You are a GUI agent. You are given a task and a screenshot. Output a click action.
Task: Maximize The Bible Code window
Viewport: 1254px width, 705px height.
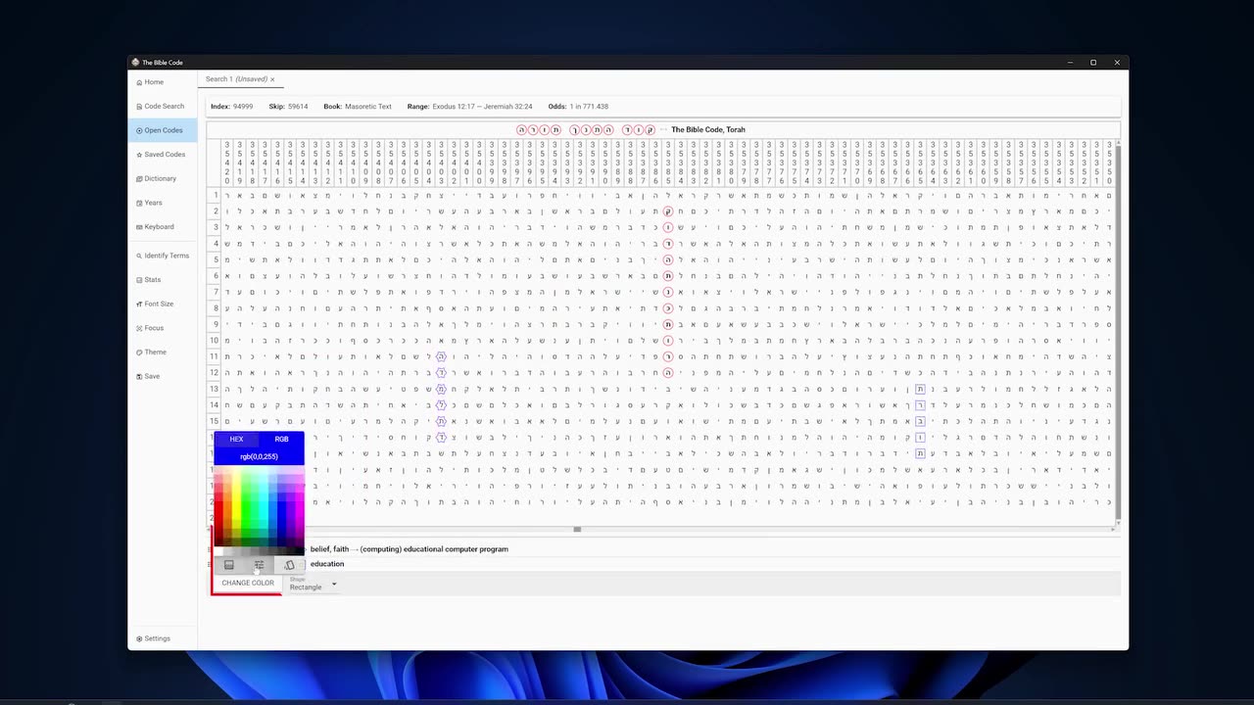(1093, 63)
